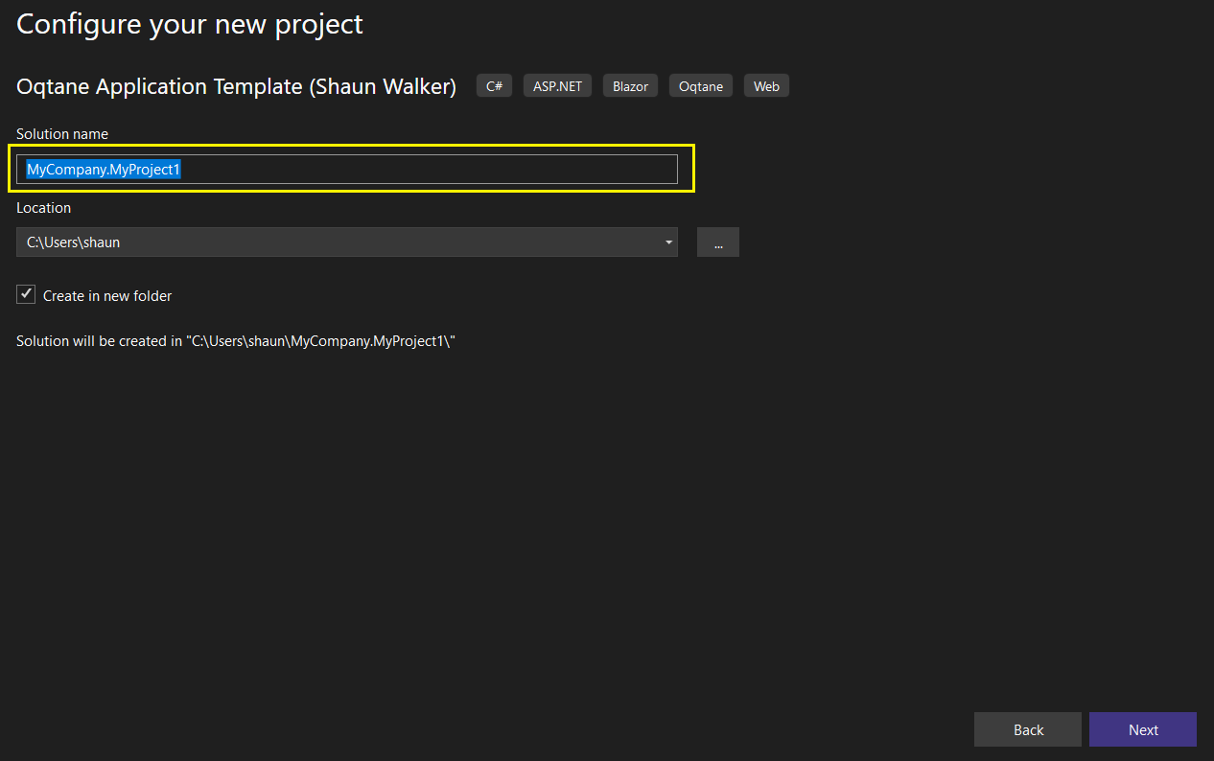Select the ASP.NET tag

click(x=557, y=86)
